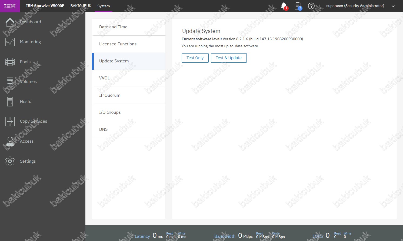Go to Settings label
Screen dimensions: 403x241
pos(28,161)
